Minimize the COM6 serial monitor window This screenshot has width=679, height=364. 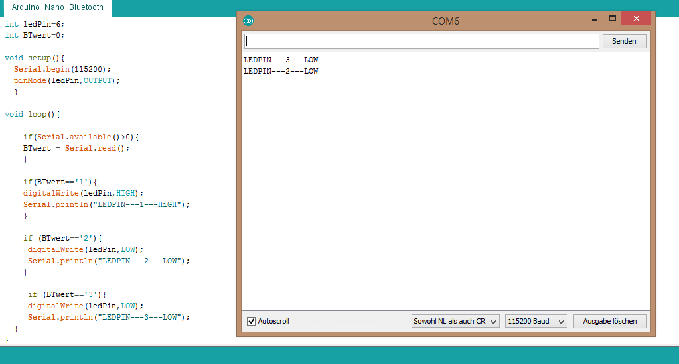point(595,19)
